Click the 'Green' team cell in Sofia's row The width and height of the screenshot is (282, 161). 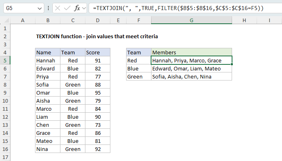[73, 85]
